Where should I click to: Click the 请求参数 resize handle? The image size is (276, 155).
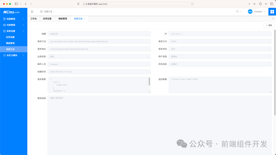pyautogui.click(x=149, y=92)
